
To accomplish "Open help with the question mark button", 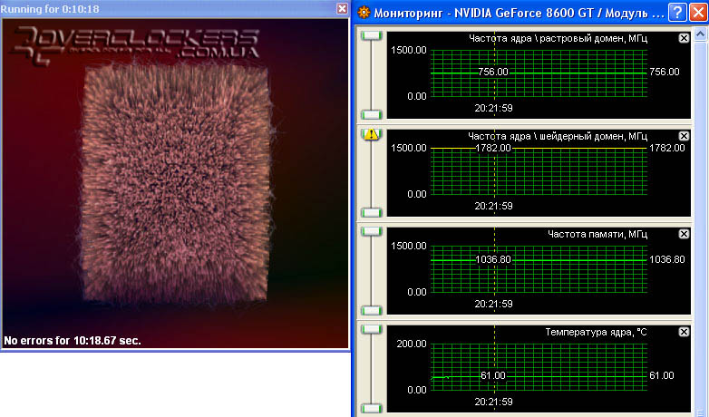I will click(677, 12).
